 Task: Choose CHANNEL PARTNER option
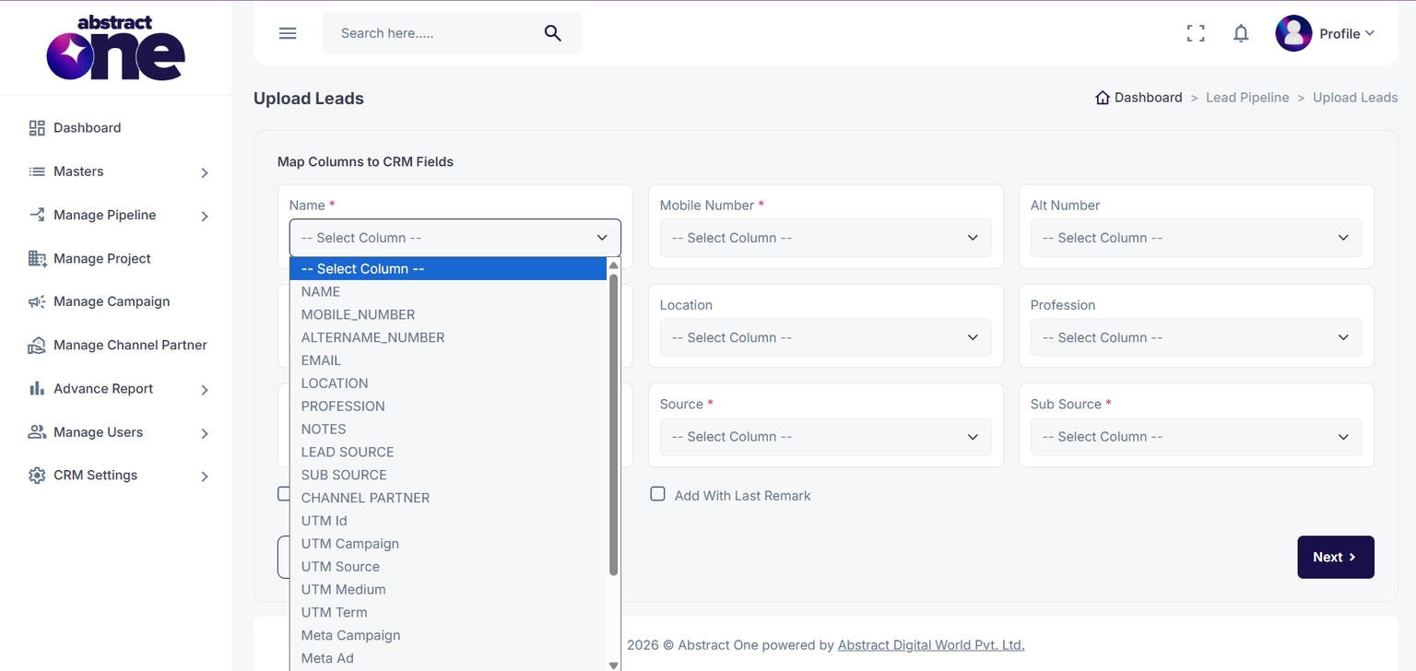point(448,498)
